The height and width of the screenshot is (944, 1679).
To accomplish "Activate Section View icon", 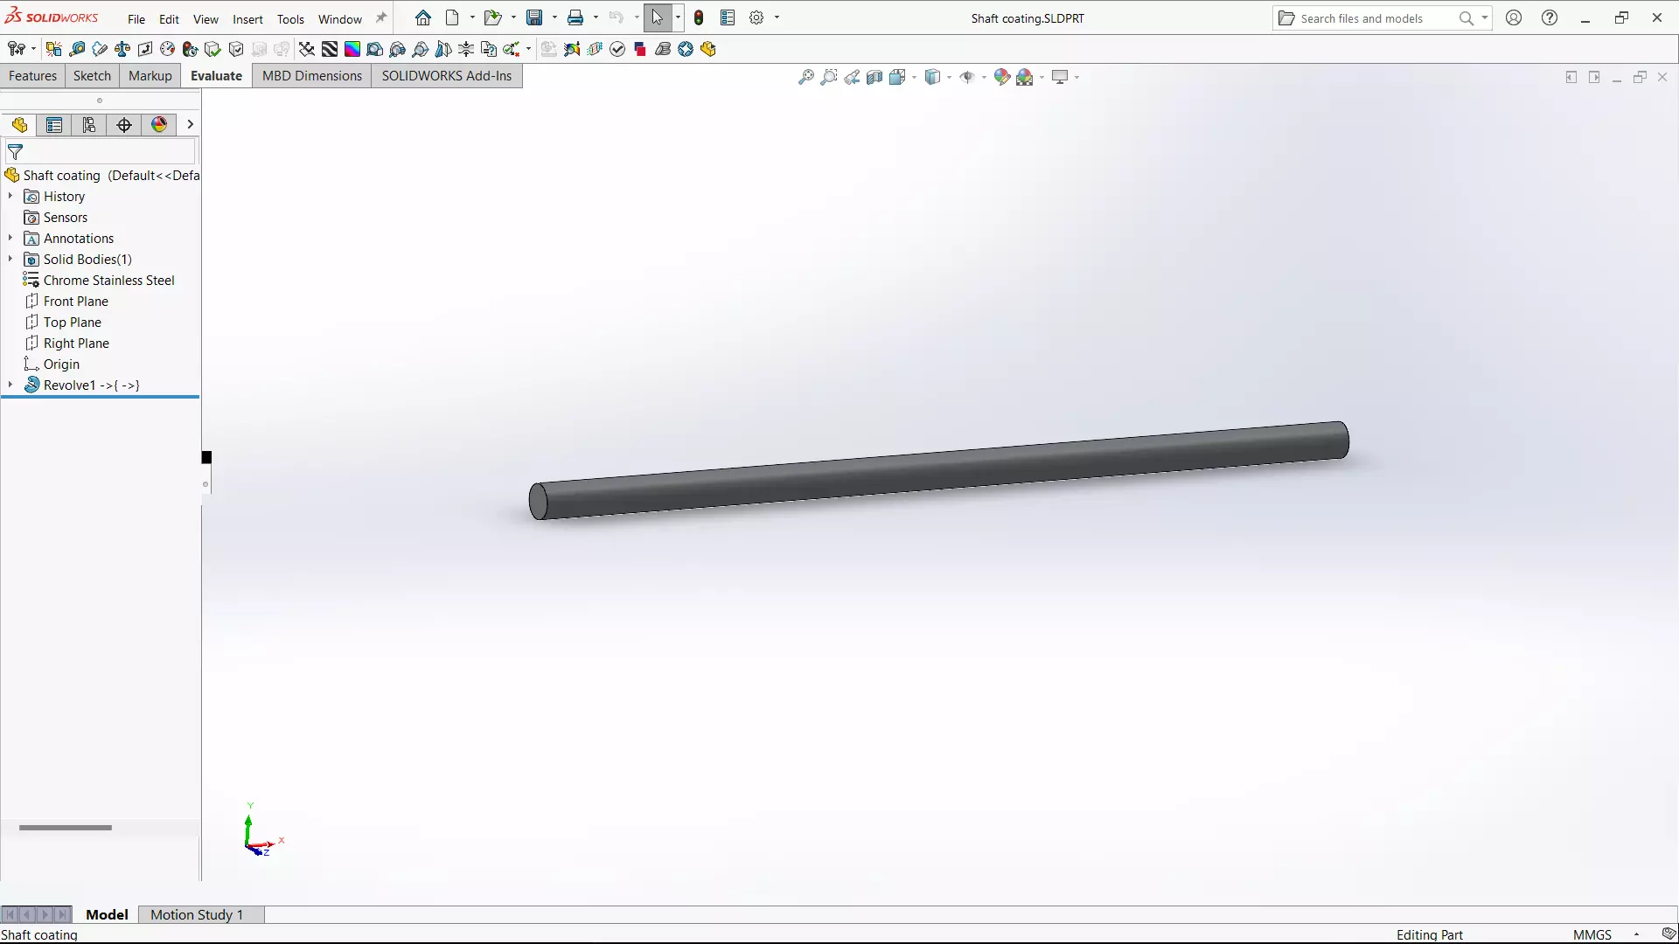I will [x=874, y=77].
